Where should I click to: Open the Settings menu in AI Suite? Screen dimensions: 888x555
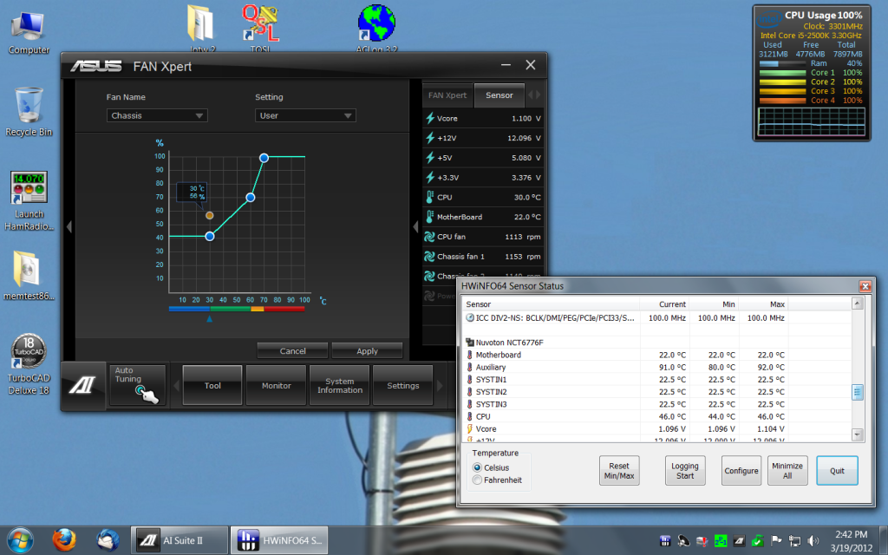(403, 386)
